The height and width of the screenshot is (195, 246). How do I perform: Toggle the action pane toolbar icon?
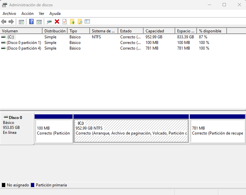point(39,22)
